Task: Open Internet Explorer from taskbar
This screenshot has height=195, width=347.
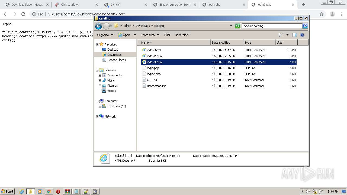Action: tap(22, 191)
